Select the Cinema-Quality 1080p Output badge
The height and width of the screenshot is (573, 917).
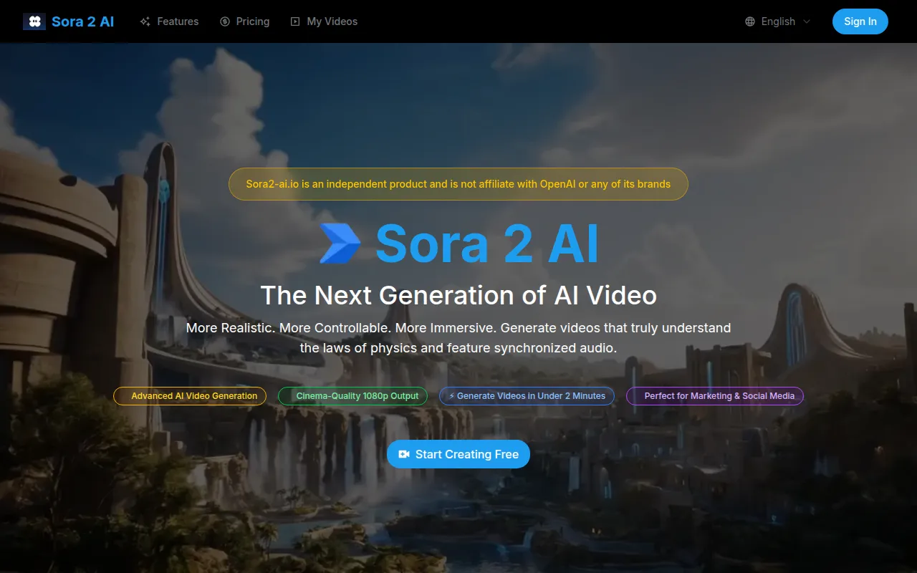(x=352, y=395)
